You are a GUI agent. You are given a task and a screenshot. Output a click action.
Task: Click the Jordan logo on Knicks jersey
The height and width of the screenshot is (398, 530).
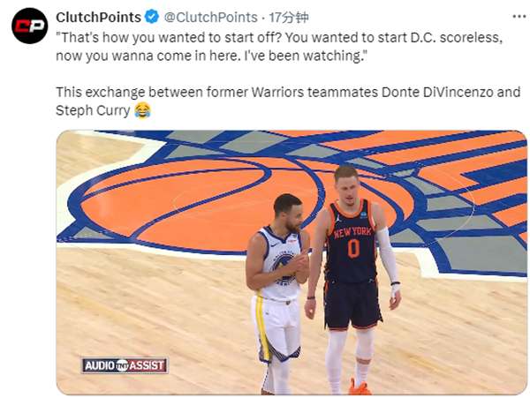(338, 218)
